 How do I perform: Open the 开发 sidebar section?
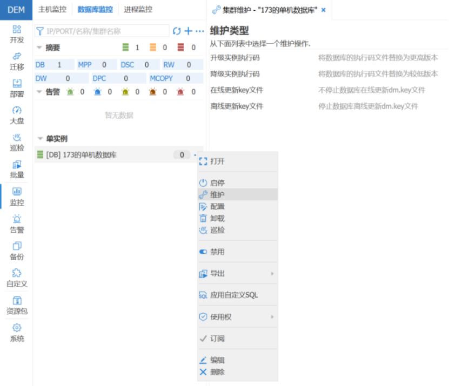click(x=17, y=34)
